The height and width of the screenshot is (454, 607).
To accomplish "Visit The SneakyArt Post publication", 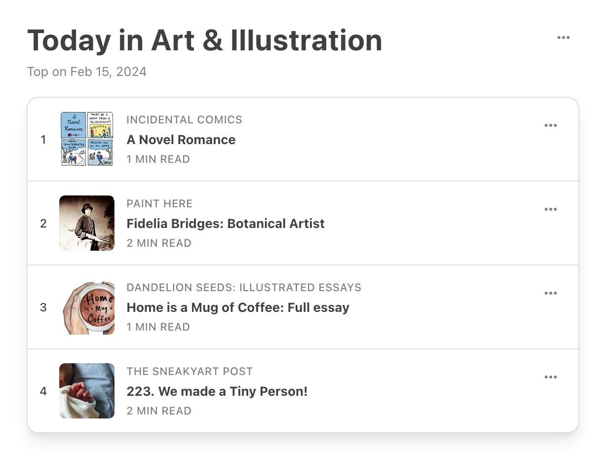I will [x=190, y=372].
